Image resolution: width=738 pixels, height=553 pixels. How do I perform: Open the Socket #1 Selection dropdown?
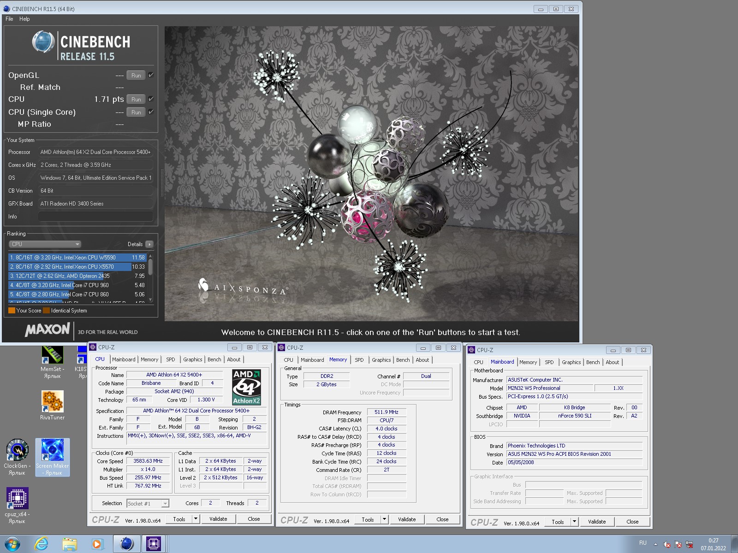point(148,504)
